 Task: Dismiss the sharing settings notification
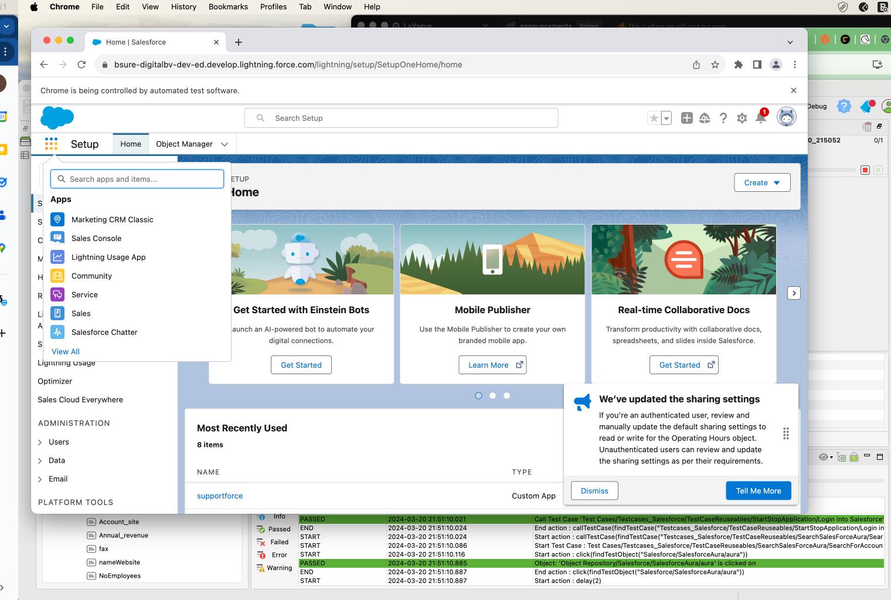594,491
